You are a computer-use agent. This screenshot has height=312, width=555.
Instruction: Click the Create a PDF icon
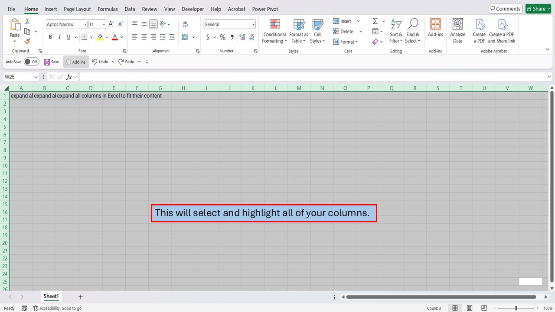coord(479,31)
